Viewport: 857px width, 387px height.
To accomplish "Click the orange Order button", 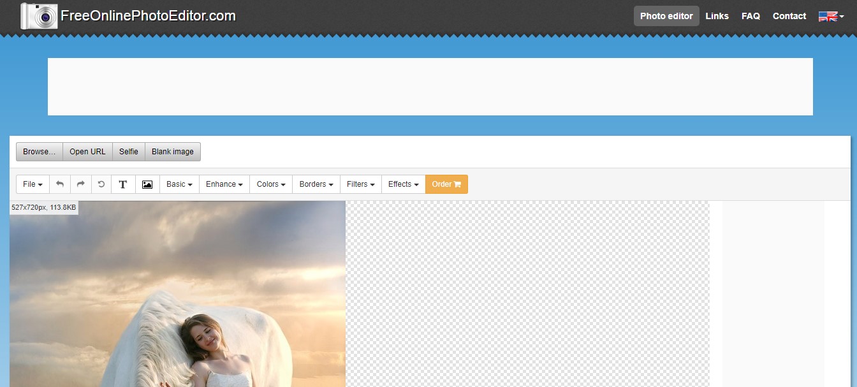I will click(446, 184).
